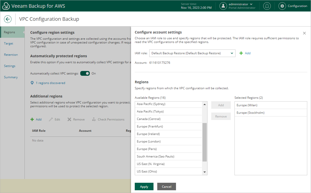Click the Apply button
The image size is (311, 193).
point(144,186)
